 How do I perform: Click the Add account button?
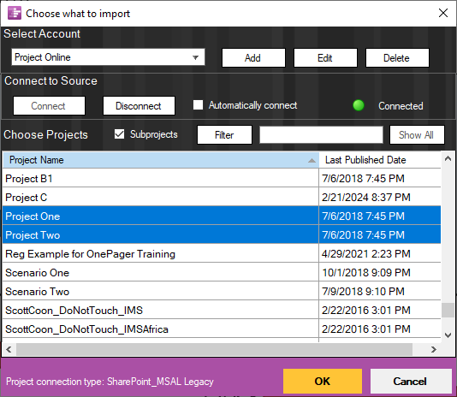tap(253, 57)
